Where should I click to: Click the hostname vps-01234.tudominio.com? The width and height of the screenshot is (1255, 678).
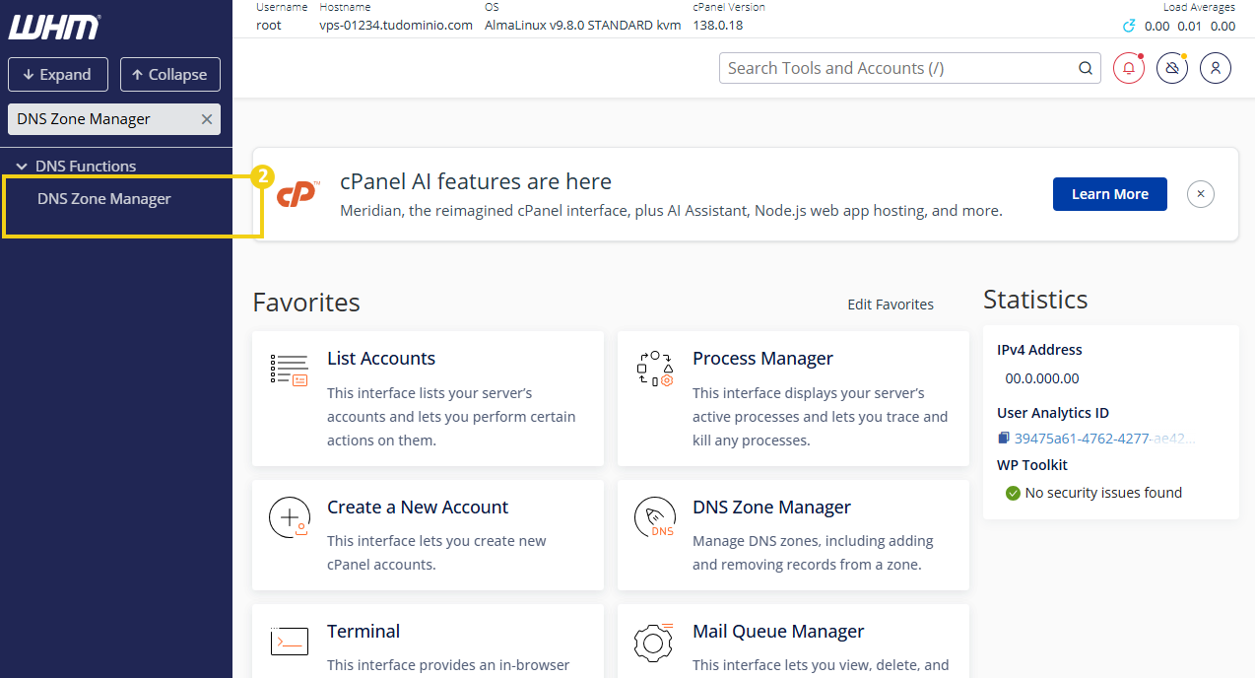click(x=396, y=26)
